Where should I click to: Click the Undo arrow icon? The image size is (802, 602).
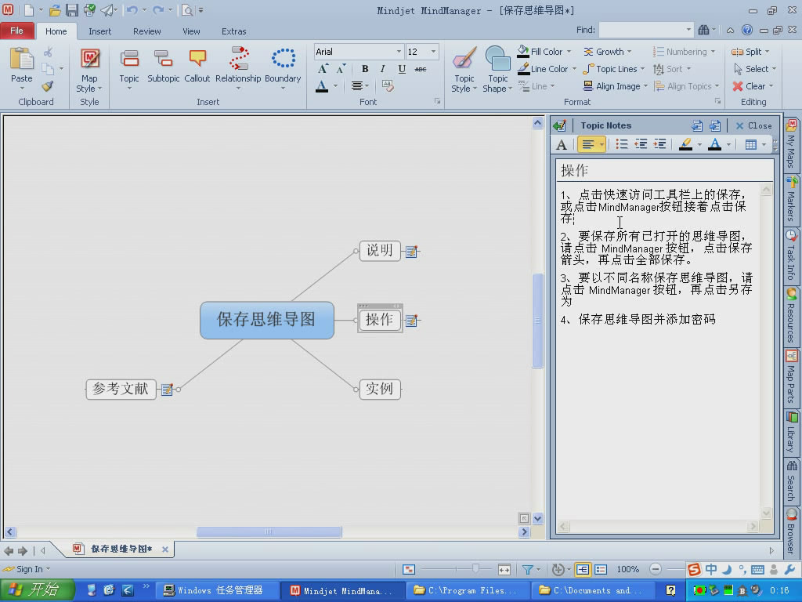[132, 9]
